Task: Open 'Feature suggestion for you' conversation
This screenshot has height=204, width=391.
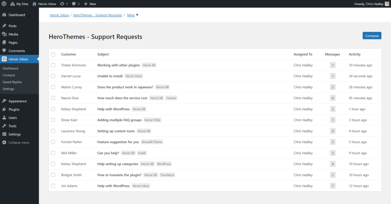Action: (118, 142)
